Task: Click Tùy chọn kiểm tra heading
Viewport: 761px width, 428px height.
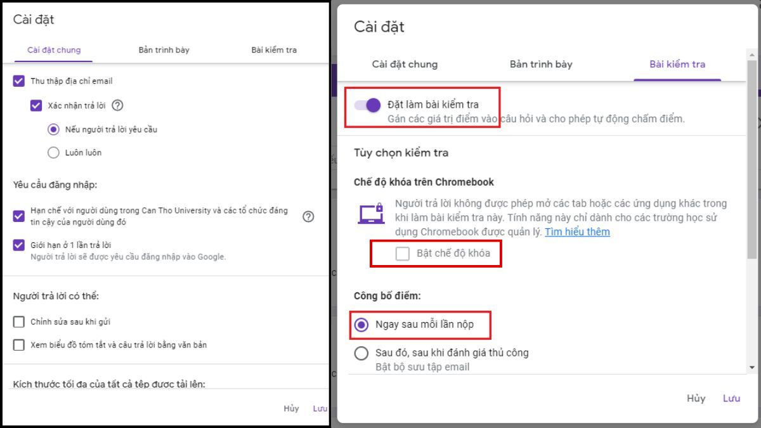Action: pyautogui.click(x=401, y=153)
